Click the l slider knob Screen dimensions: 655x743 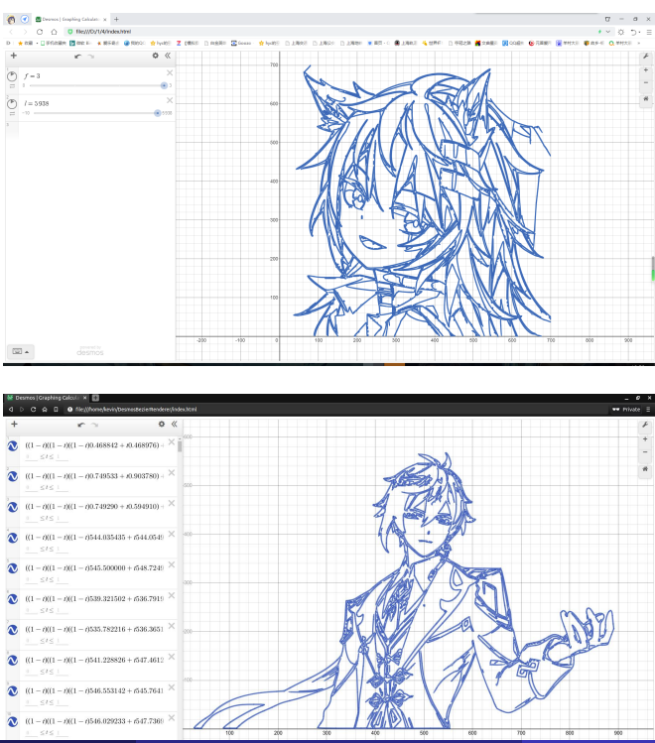pyautogui.click(x=158, y=113)
